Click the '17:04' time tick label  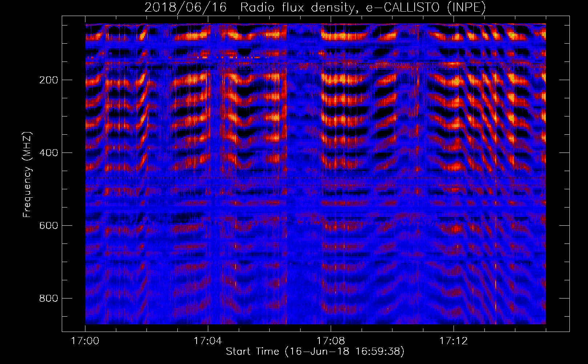(208, 341)
